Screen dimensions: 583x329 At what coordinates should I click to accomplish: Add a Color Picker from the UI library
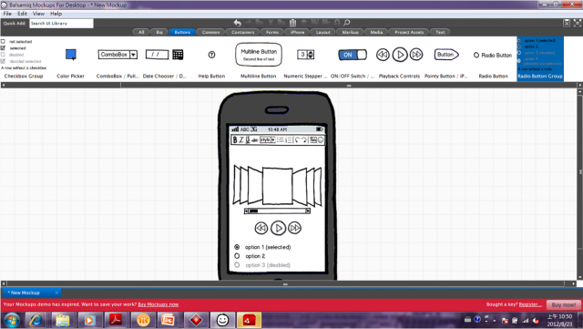71,55
